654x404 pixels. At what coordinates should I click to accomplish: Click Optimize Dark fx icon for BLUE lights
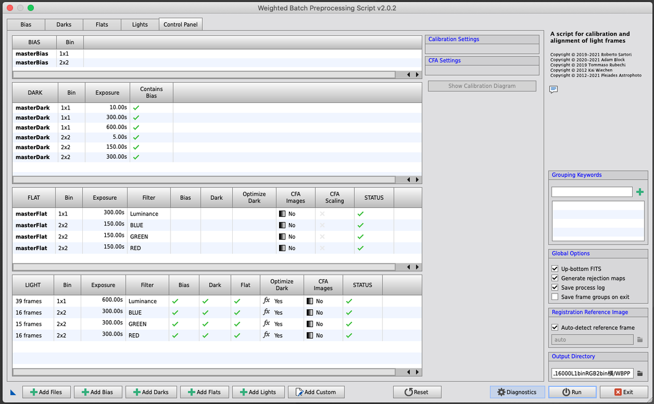pos(267,312)
